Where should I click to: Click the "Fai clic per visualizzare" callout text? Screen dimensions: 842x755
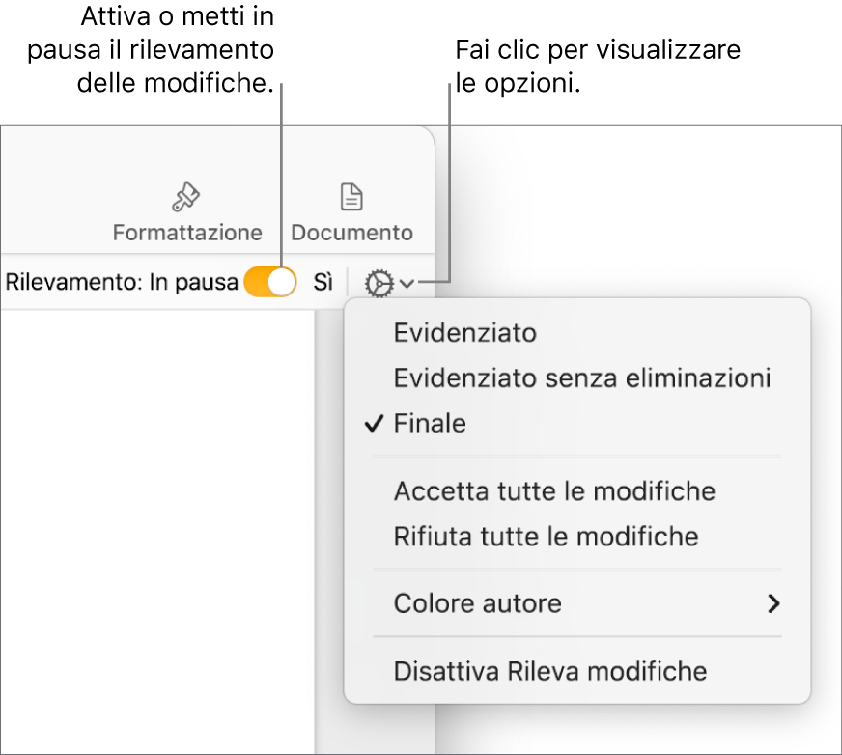[598, 50]
